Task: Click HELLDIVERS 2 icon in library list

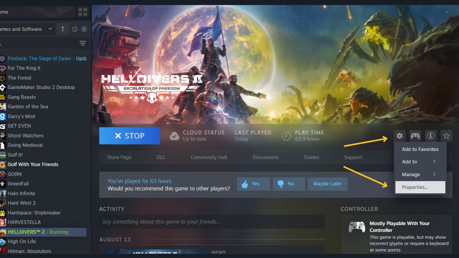Action: [x=3, y=232]
